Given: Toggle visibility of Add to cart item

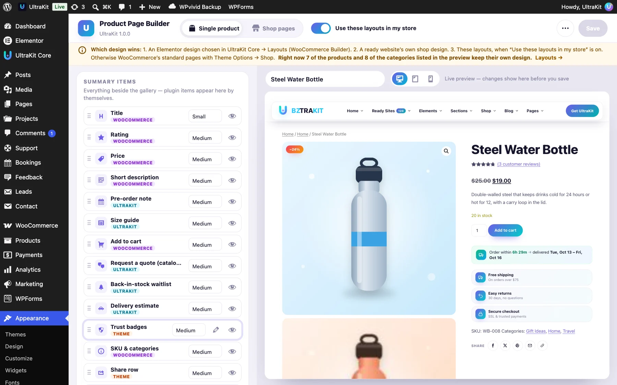Looking at the screenshot, I should tap(232, 244).
